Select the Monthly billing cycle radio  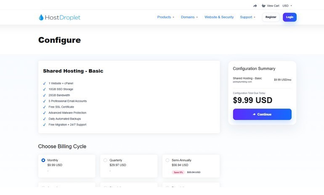[43, 160]
